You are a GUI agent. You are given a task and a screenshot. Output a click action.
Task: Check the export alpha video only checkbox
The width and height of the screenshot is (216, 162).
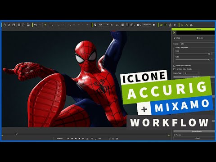point(174,66)
